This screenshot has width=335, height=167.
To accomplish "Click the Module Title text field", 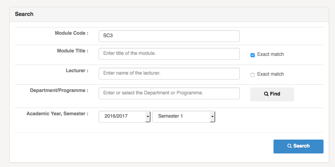I will [169, 54].
